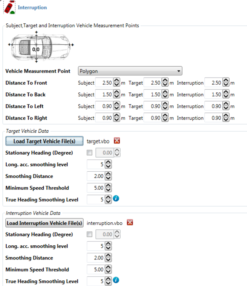Increase Target Stationary Heading degree value
The height and width of the screenshot is (286, 247).
point(117,150)
